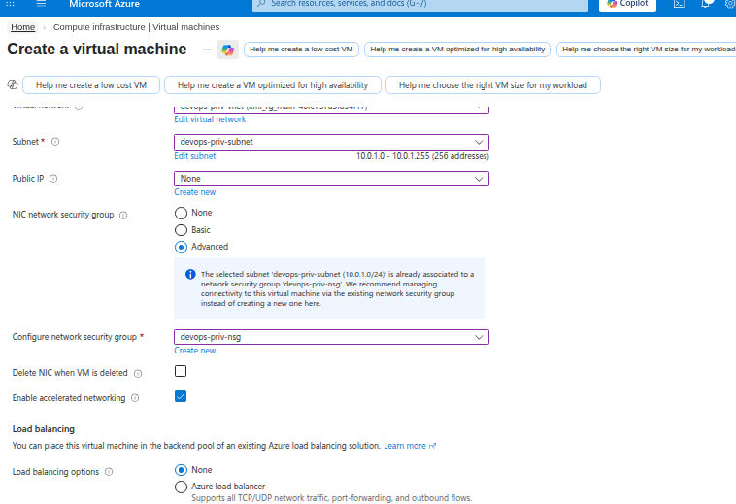Show info tooltip for Public IP
The height and width of the screenshot is (504, 736).
(x=53, y=179)
